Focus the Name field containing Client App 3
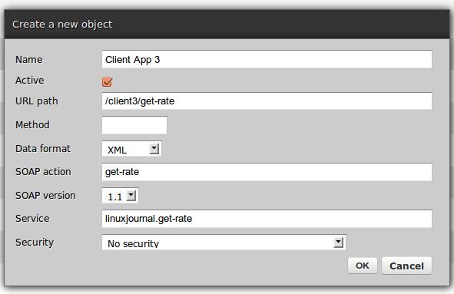 (x=267, y=59)
